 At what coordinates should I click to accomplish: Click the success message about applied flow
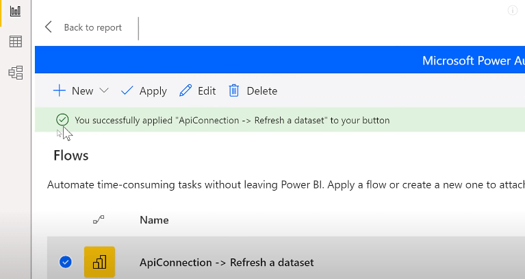coord(232,120)
